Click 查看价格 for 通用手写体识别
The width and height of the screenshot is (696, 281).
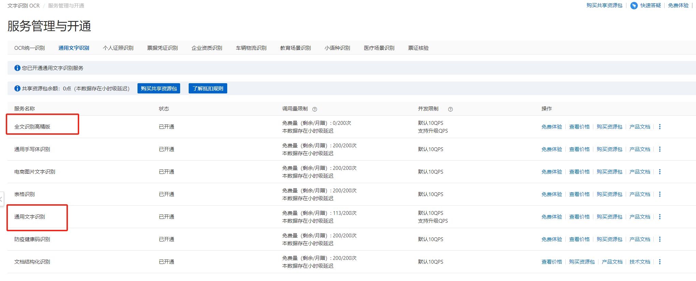(579, 149)
